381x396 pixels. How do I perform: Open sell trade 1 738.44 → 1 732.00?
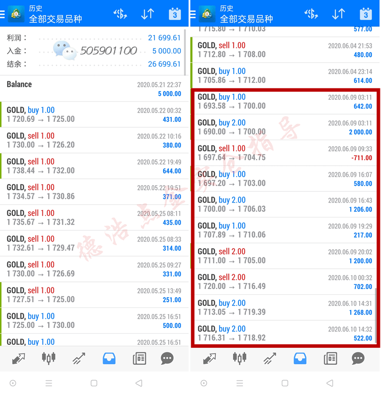click(94, 166)
